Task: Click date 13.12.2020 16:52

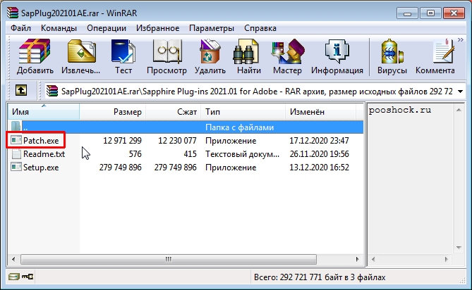Action: 319,168
